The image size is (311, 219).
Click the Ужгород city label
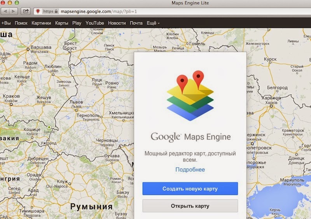[x=49, y=143]
